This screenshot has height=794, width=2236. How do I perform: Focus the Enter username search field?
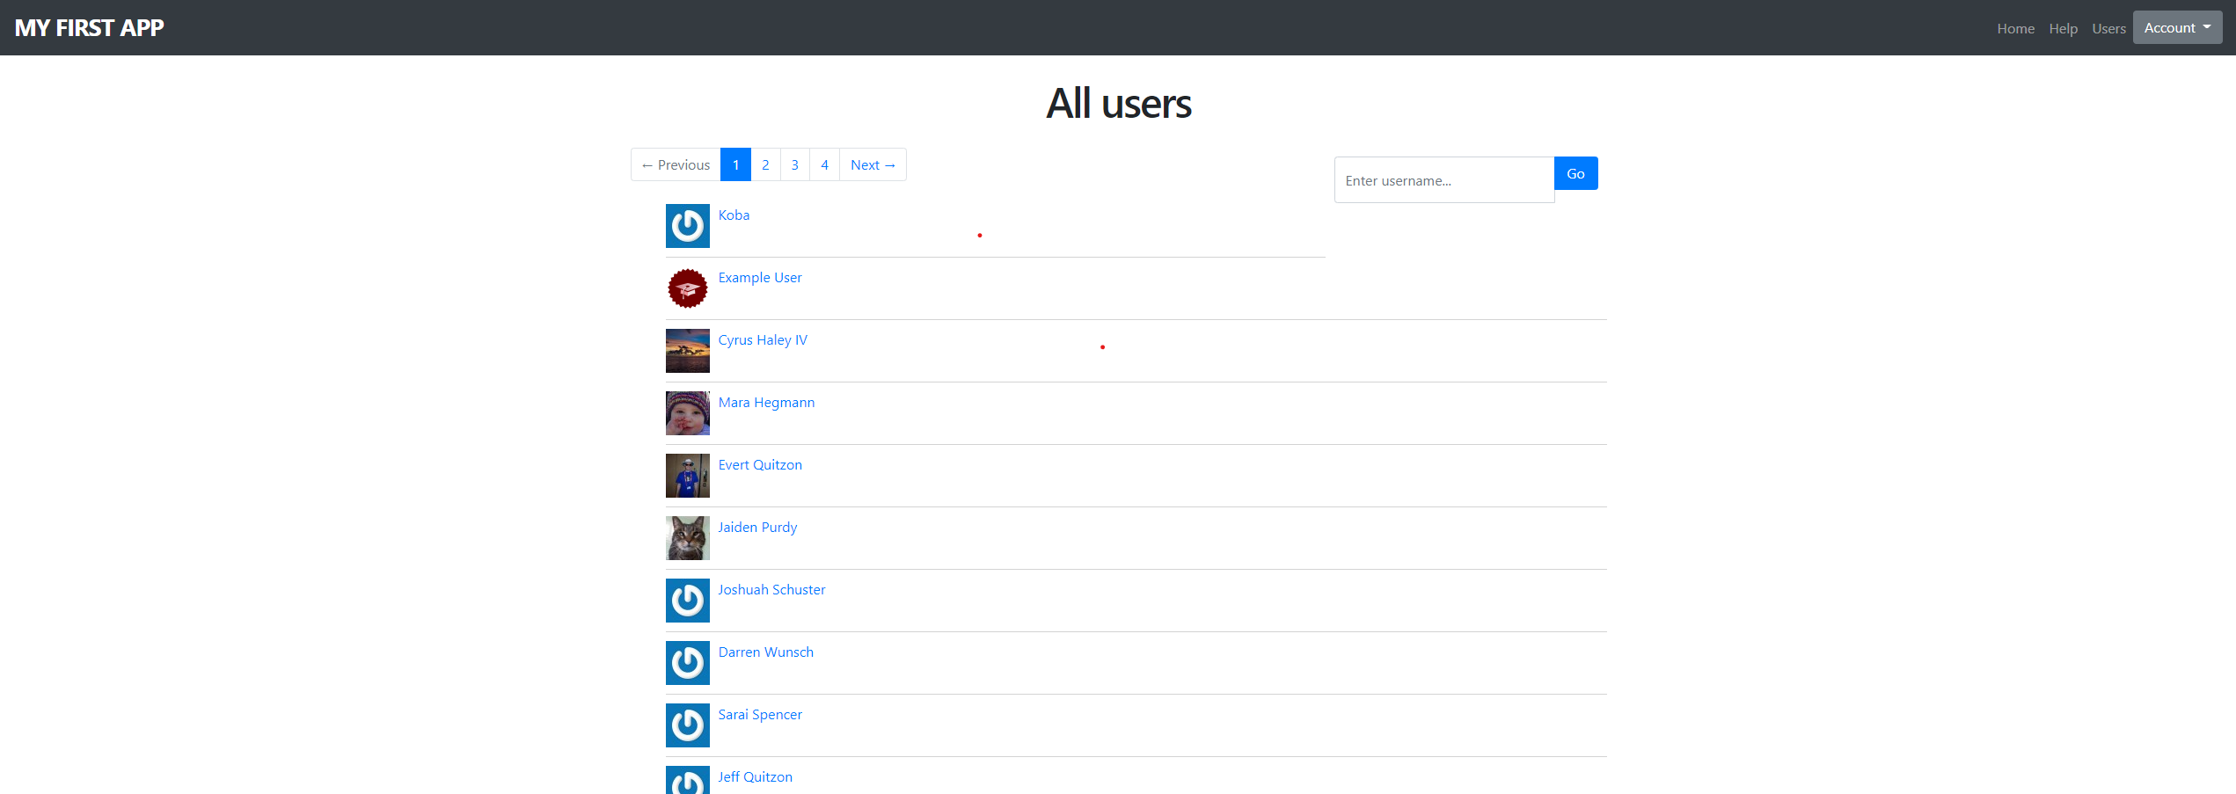(x=1443, y=180)
